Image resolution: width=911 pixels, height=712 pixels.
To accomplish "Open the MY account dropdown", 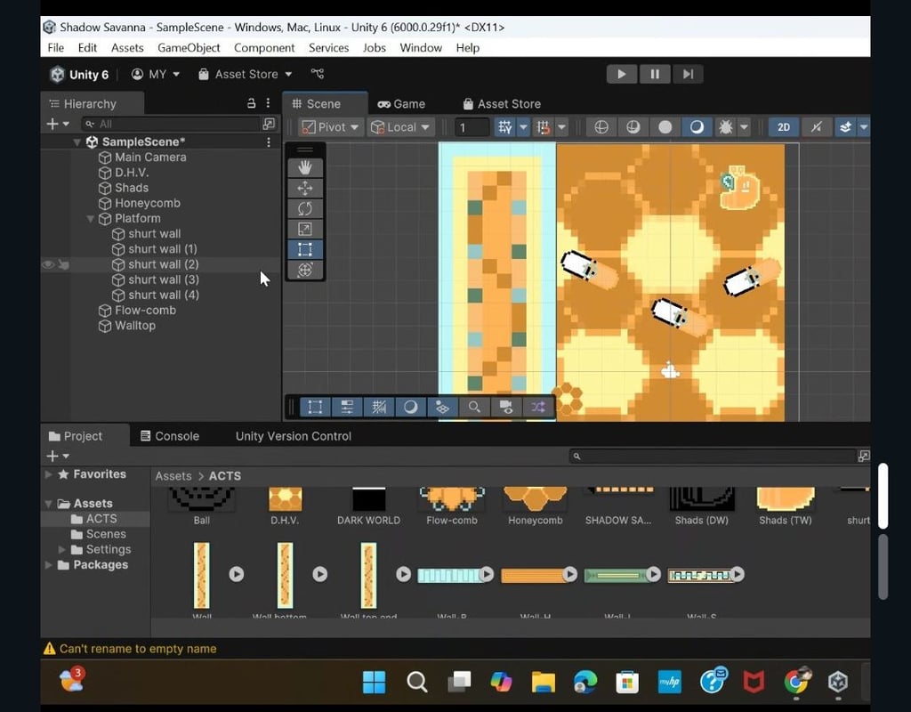I will pos(156,75).
